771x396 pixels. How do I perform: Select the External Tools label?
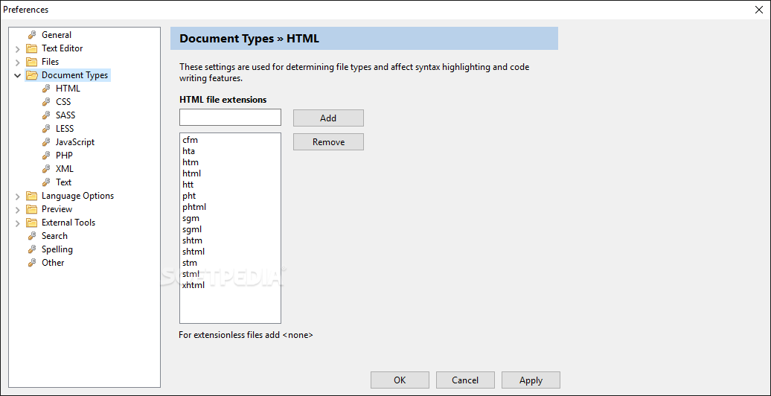click(68, 223)
